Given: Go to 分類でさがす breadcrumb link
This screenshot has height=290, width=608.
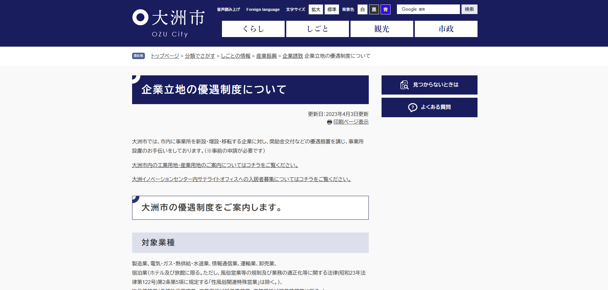Looking at the screenshot, I should click(200, 56).
